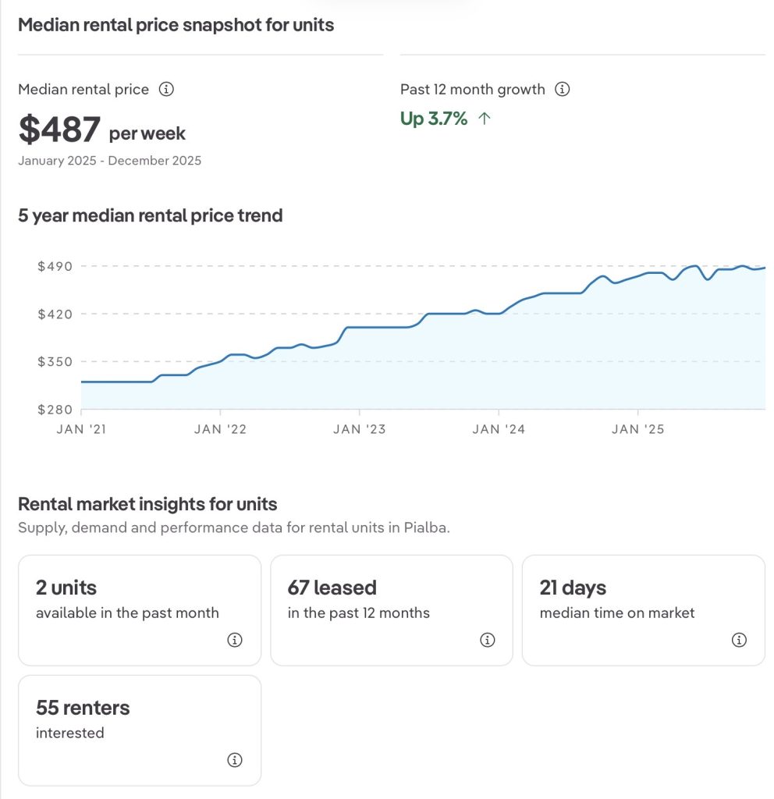The height and width of the screenshot is (799, 774).
Task: Show info for the 67 leased card
Action: pyautogui.click(x=488, y=640)
